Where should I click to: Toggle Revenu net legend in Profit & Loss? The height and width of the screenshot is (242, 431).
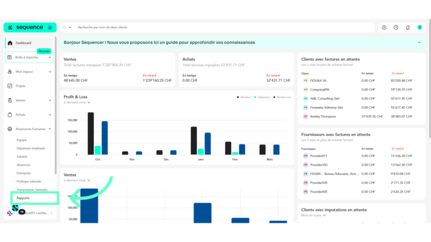click(x=282, y=97)
